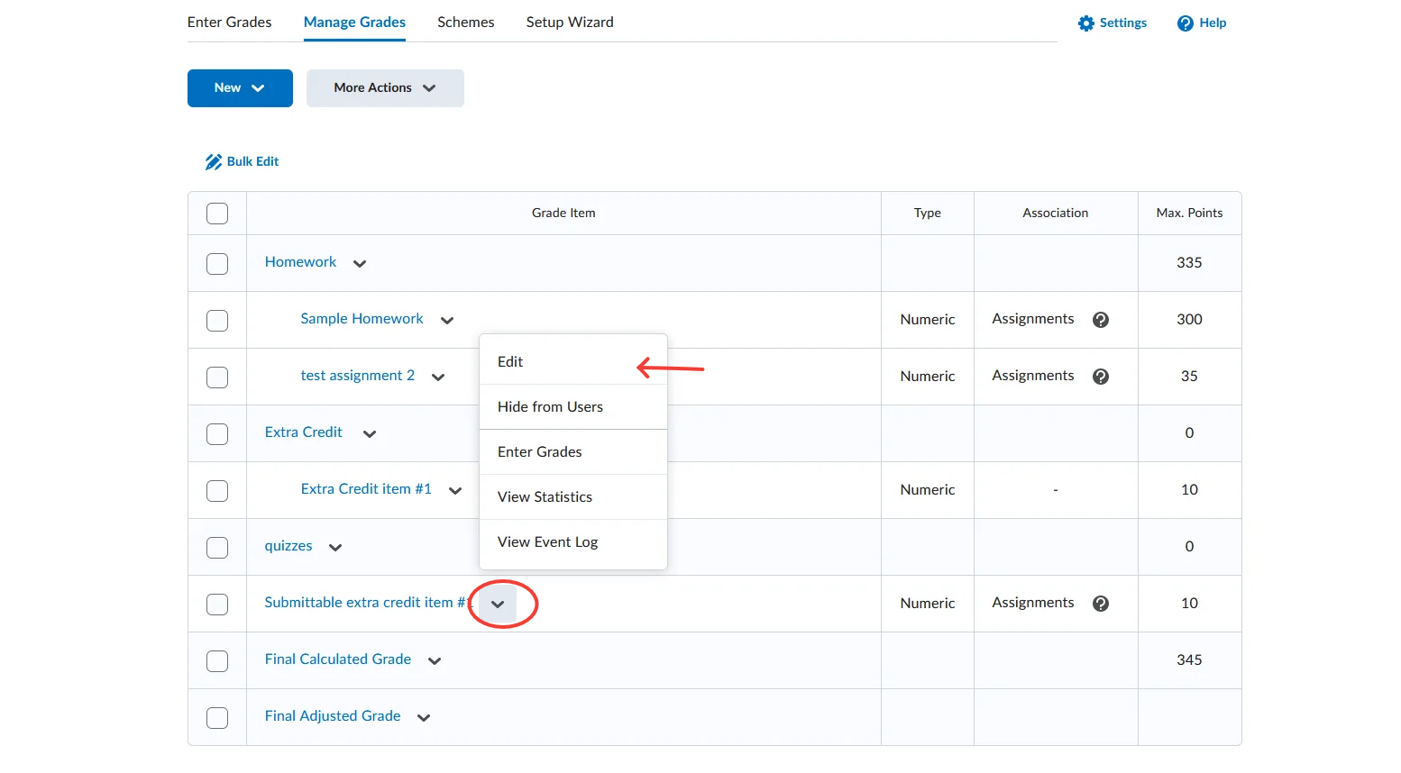
Task: Open the quizzes dropdown arrow
Action: pyautogui.click(x=334, y=547)
